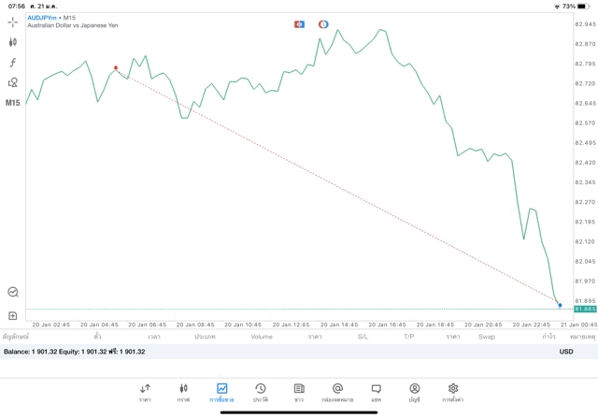Image resolution: width=598 pixels, height=418 pixels.
Task: Open the History tab with clock icon
Action: pos(260,392)
